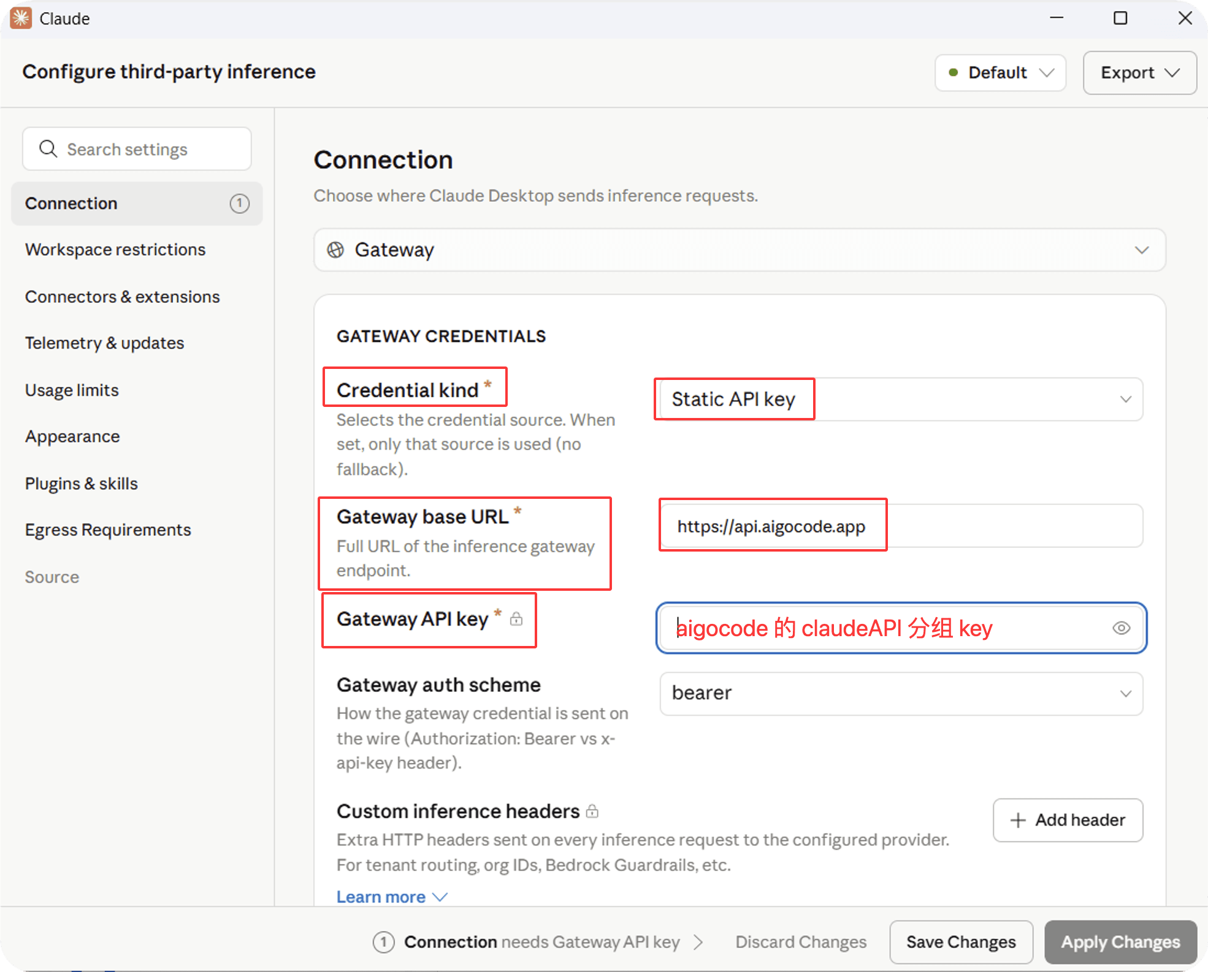Click the Gateway API key input field
The height and width of the screenshot is (972, 1208).
pyautogui.click(x=901, y=628)
